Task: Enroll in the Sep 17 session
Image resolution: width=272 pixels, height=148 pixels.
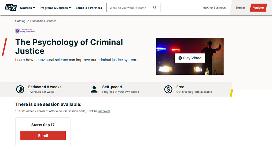Action: 43,136
